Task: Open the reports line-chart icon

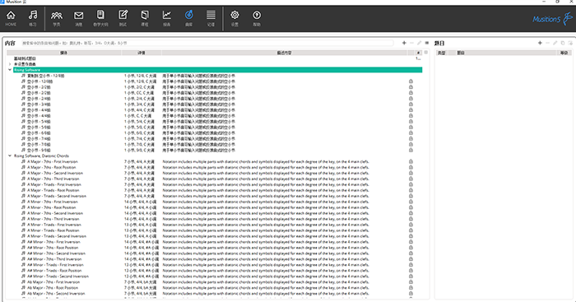Action: (167, 18)
